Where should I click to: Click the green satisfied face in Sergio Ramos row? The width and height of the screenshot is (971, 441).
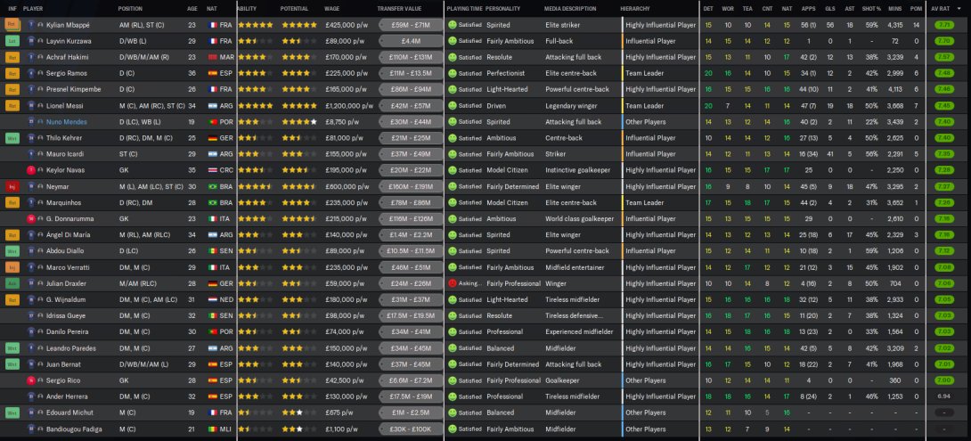coord(452,73)
